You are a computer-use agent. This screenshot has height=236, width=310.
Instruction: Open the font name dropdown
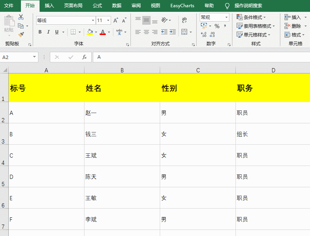[93, 21]
